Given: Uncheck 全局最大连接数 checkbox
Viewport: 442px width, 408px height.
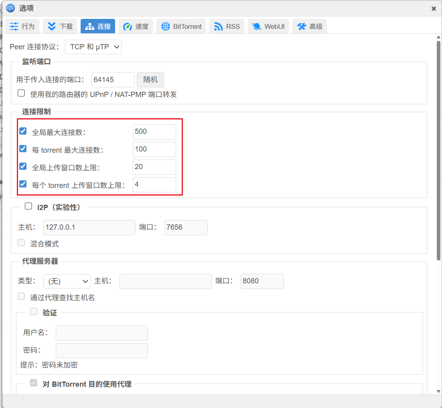Looking at the screenshot, I should (23, 131).
